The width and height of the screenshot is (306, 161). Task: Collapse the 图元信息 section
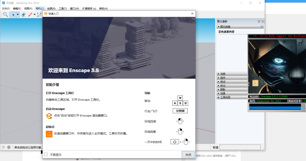(219, 27)
